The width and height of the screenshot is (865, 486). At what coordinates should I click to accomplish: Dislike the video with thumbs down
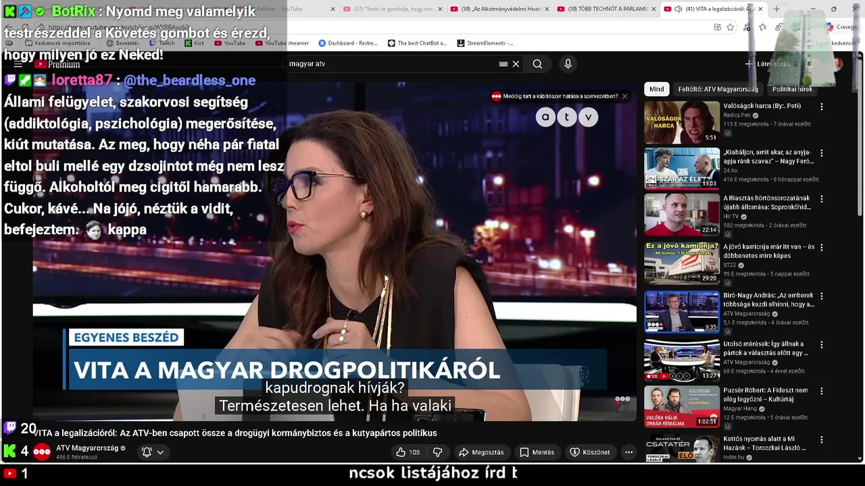pyautogui.click(x=437, y=452)
